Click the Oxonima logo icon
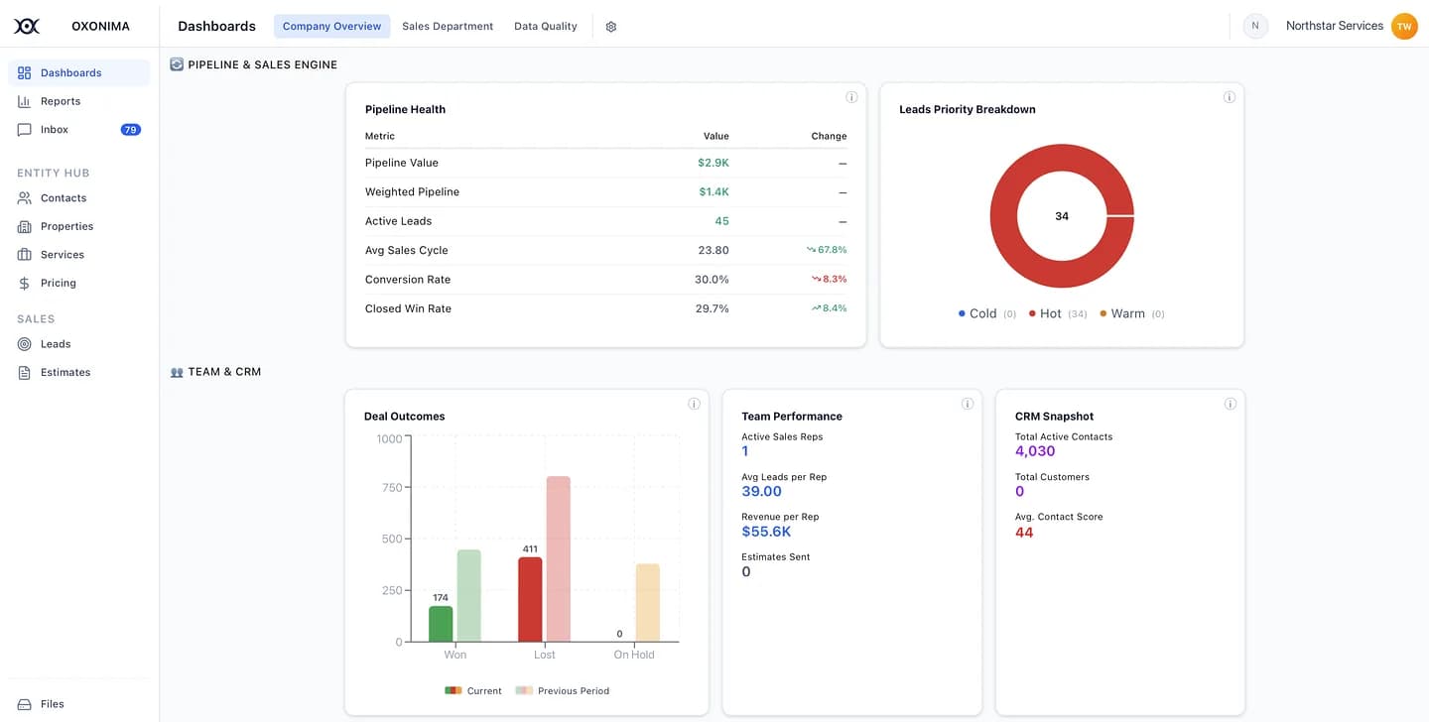Viewport: 1429px width, 722px height. pyautogui.click(x=27, y=26)
